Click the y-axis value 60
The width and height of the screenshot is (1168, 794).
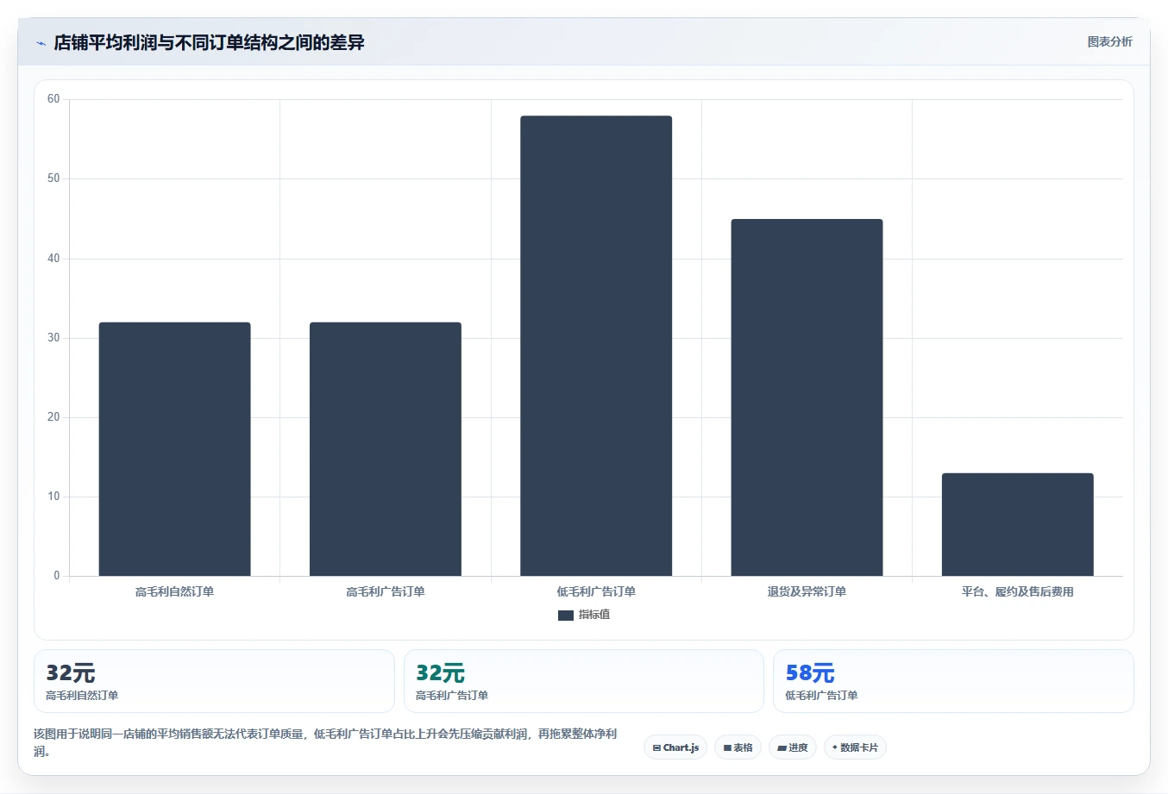pos(53,99)
